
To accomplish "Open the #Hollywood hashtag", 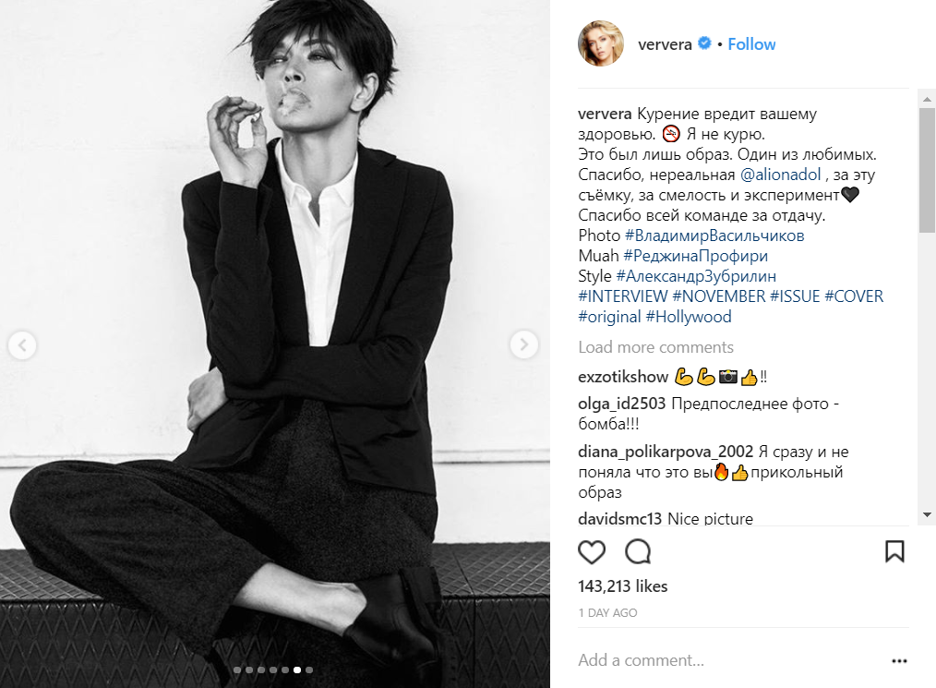I will pyautogui.click(x=688, y=317).
